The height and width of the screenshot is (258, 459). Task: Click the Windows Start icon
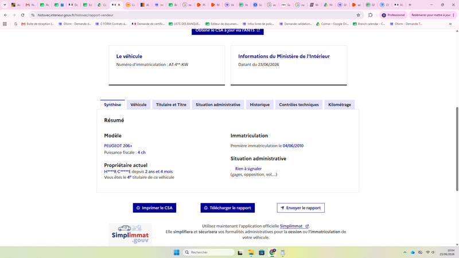click(x=177, y=252)
